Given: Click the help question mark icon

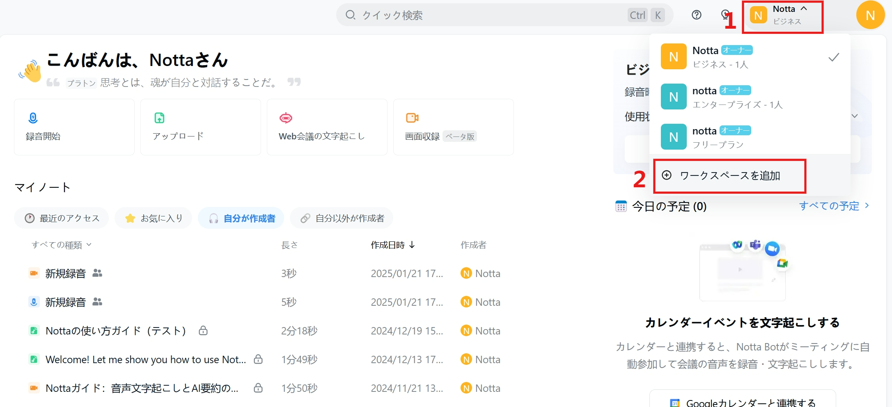Looking at the screenshot, I should pyautogui.click(x=696, y=15).
